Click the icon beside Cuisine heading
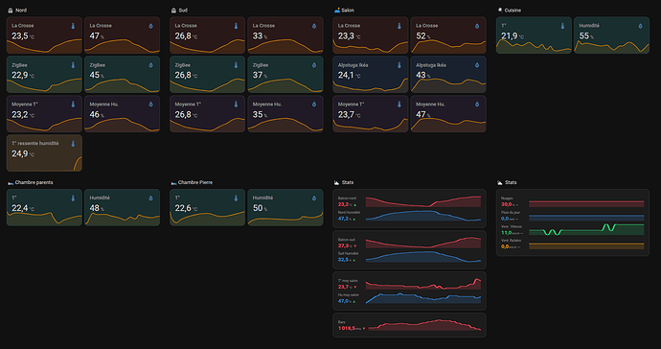Screen dimensions: 661x349 tap(500, 10)
